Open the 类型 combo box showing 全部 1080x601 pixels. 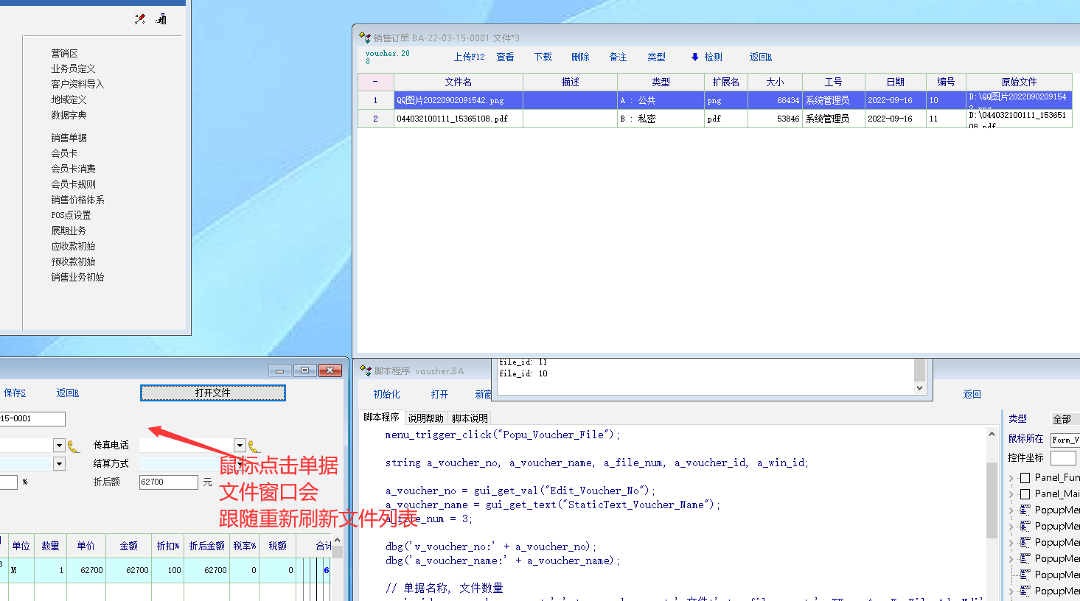point(1065,419)
